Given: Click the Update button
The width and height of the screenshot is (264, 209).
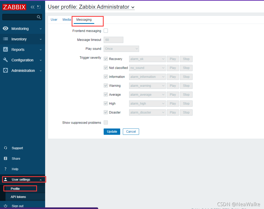Looking at the screenshot, I should click(112, 132).
